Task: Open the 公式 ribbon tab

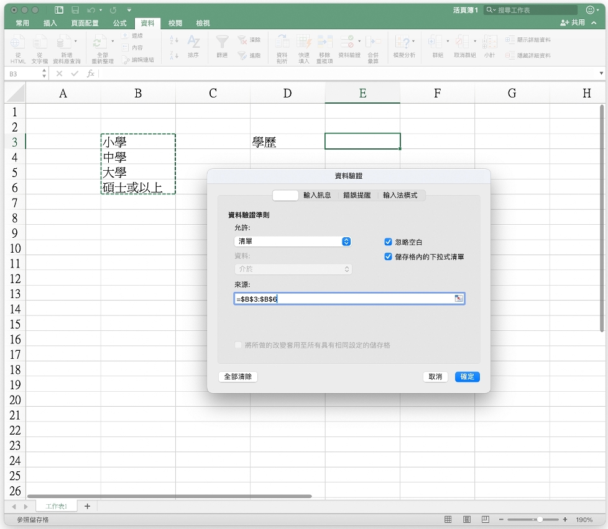Action: click(119, 23)
